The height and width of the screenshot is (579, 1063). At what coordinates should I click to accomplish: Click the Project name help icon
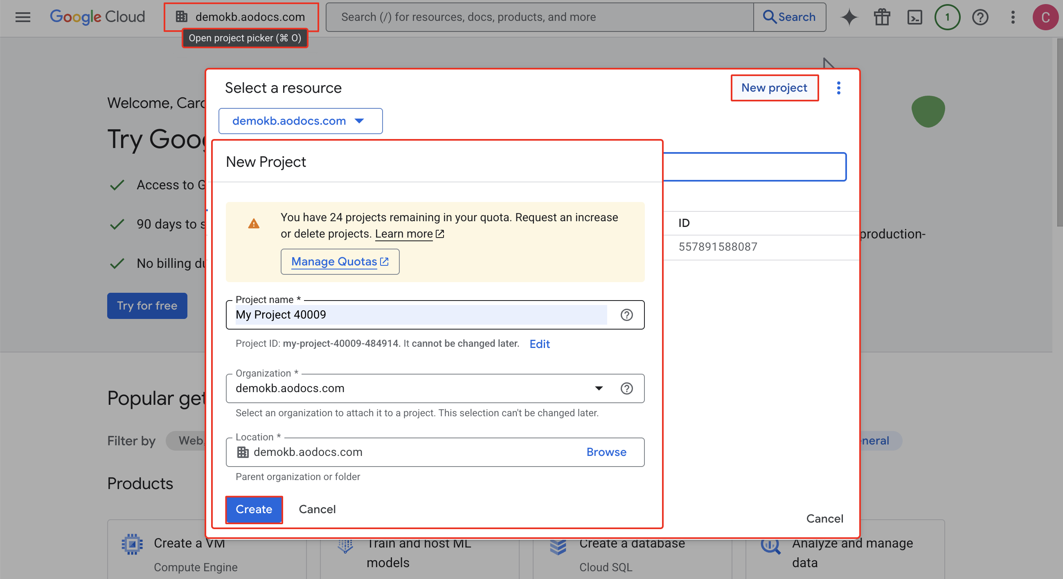[x=626, y=315]
